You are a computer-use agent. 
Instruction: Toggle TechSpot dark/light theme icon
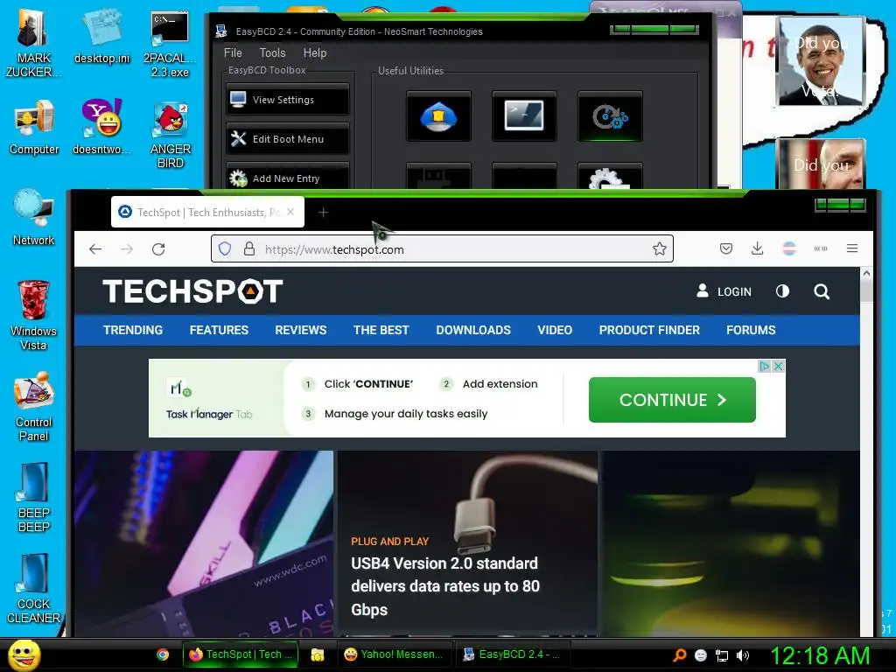(x=782, y=291)
